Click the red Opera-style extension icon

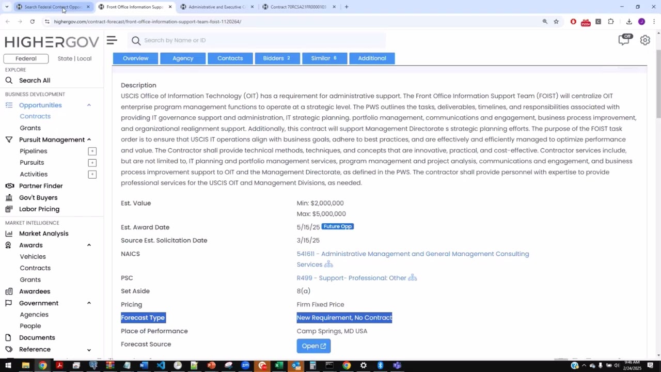573,22
